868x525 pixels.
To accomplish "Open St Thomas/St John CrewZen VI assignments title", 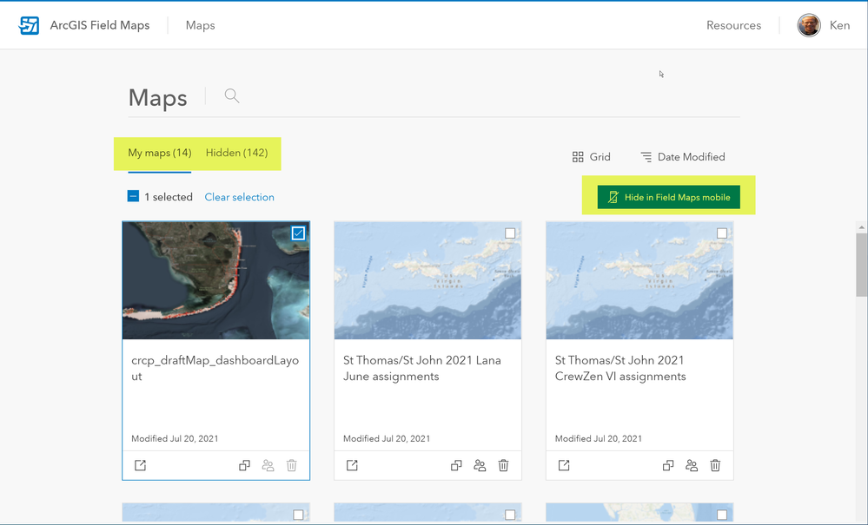I will tap(620, 368).
